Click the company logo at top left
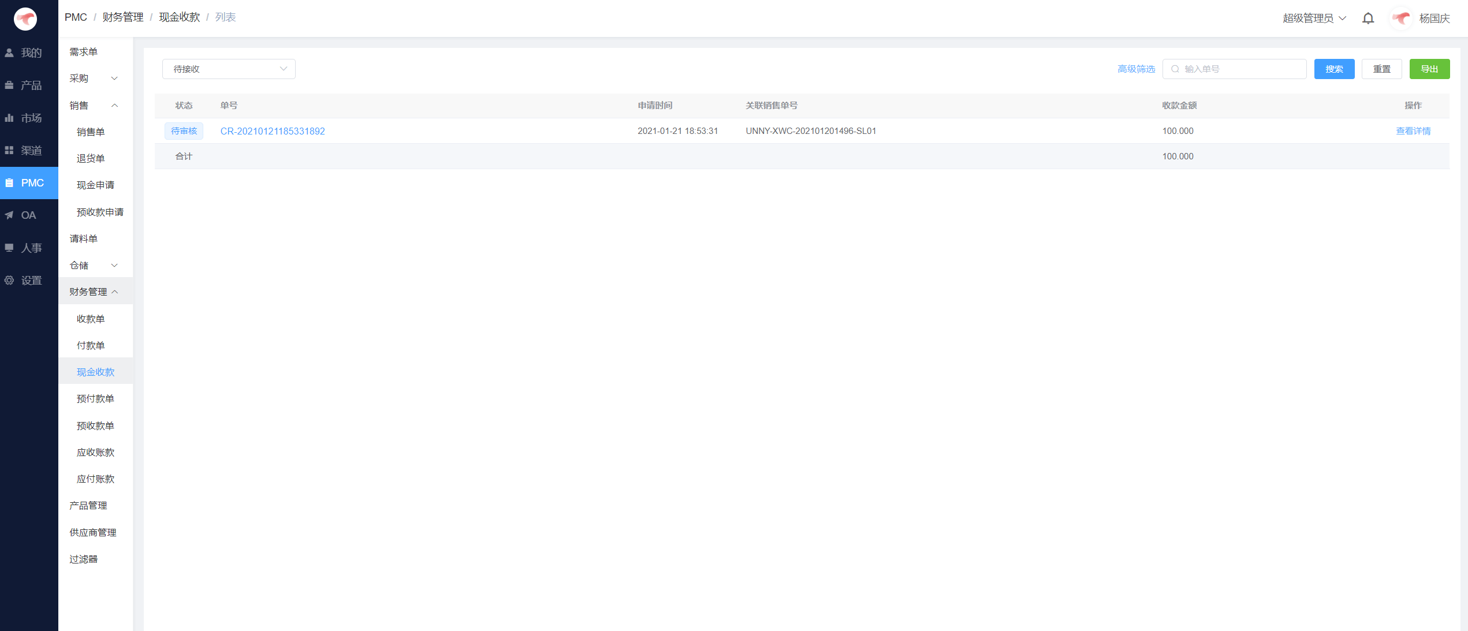 (25, 19)
